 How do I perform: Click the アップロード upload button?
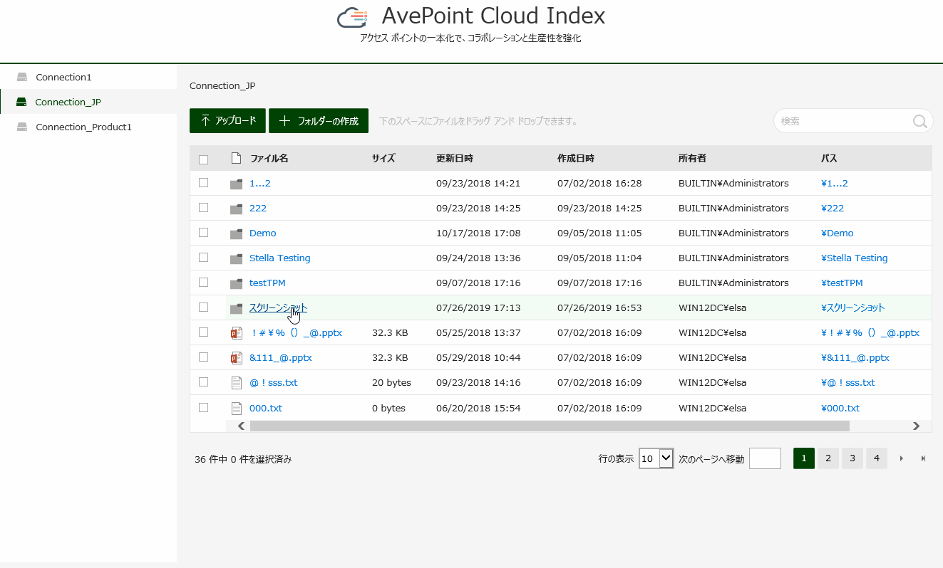coord(228,121)
